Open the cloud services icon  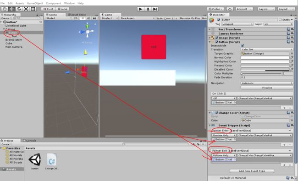coord(230,9)
